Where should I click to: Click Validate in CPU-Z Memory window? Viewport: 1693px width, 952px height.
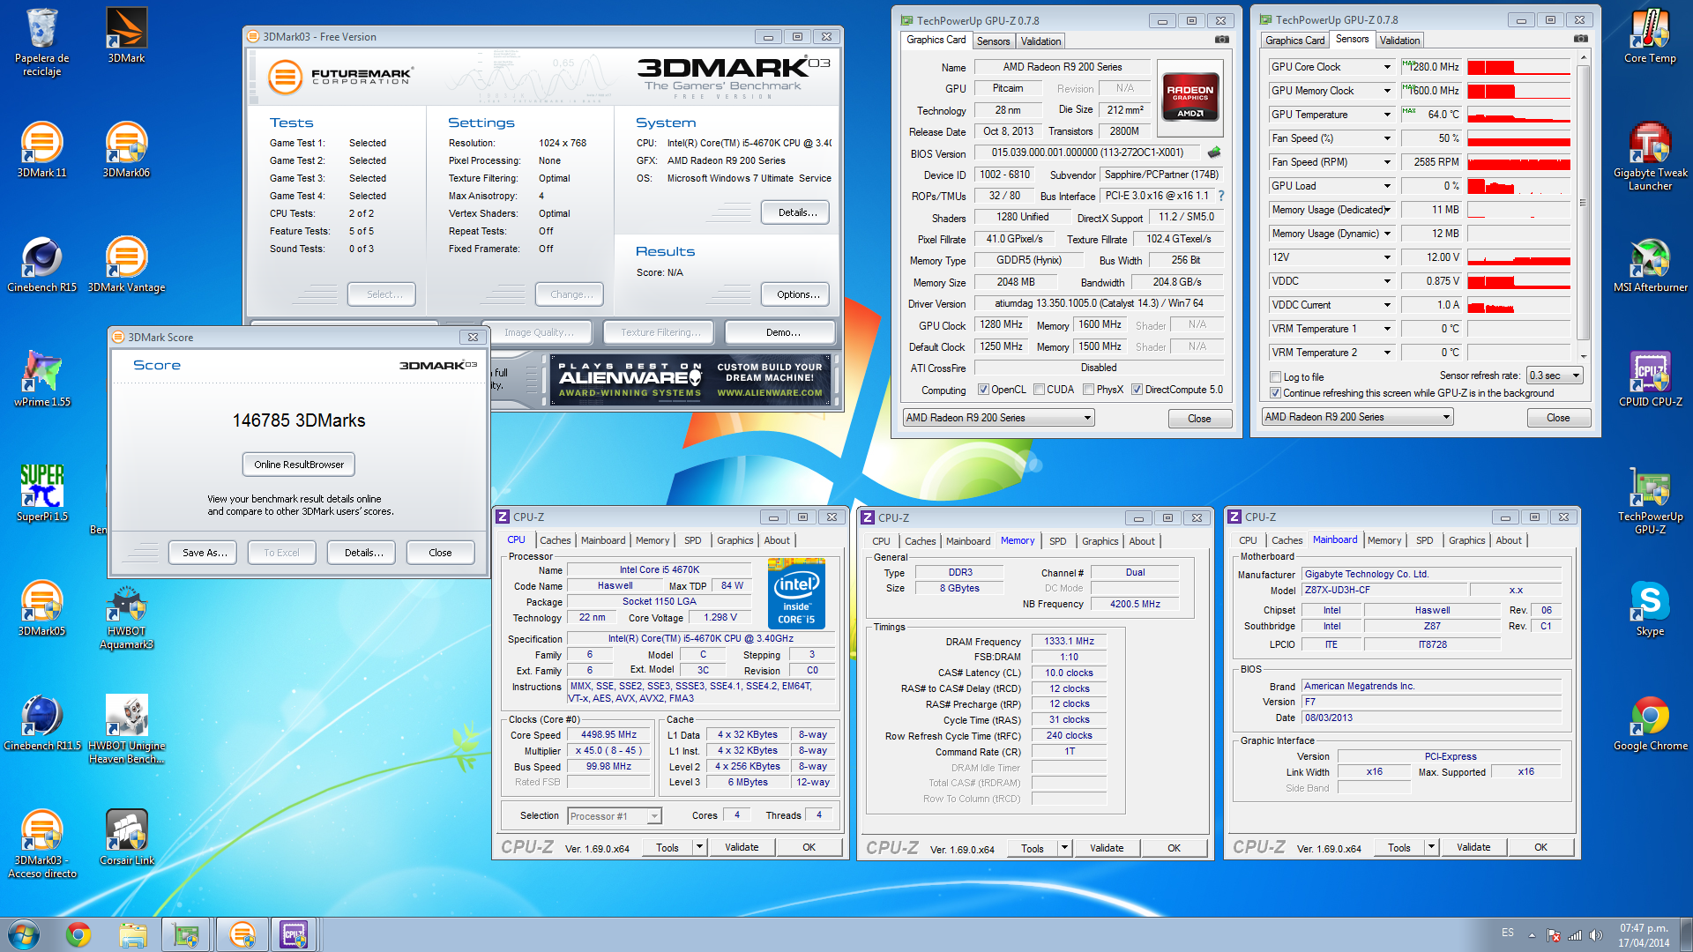pos(1107,848)
